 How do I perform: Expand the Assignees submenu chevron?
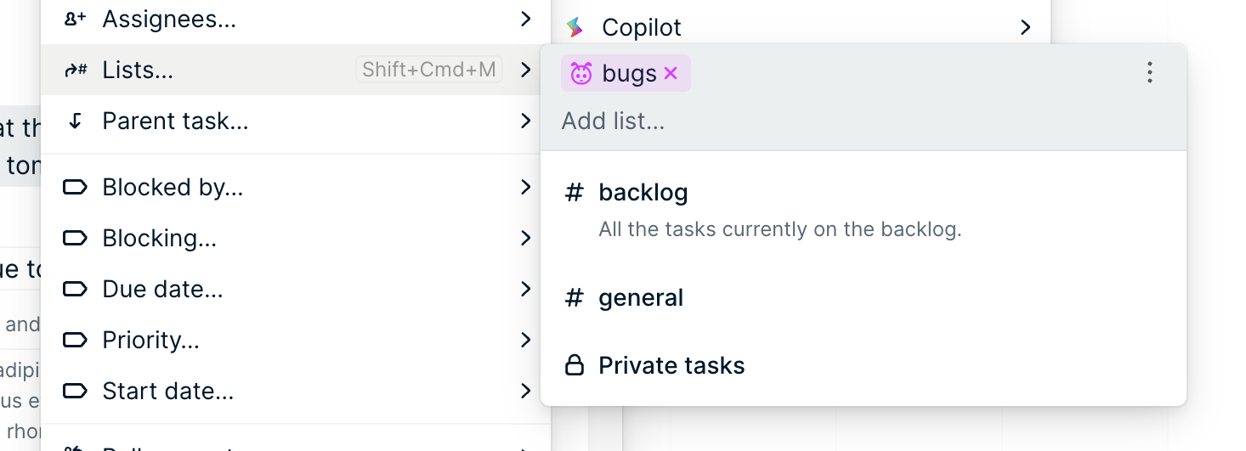[x=526, y=19]
